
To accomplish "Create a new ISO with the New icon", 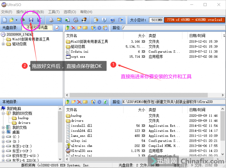I will pos(5,20).
